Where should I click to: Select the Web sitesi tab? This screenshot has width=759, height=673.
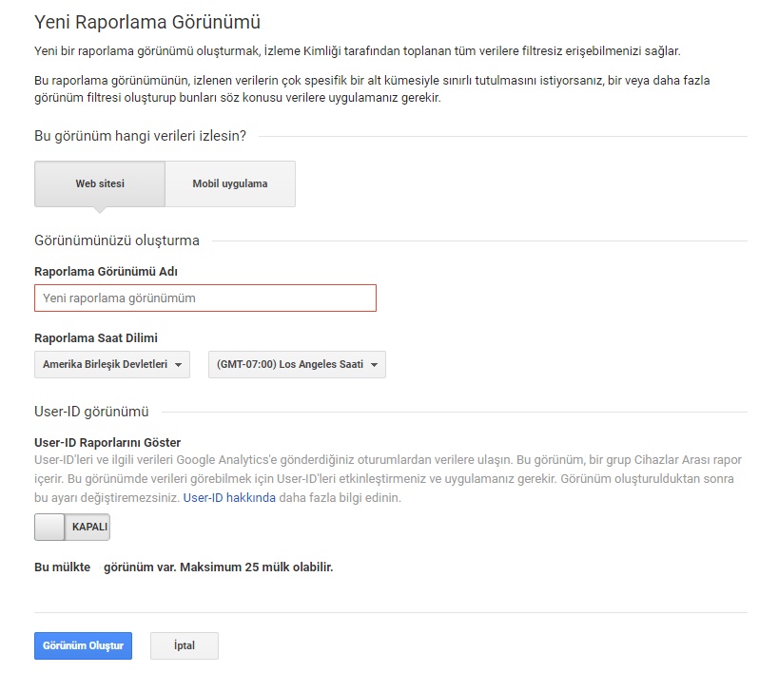100,183
